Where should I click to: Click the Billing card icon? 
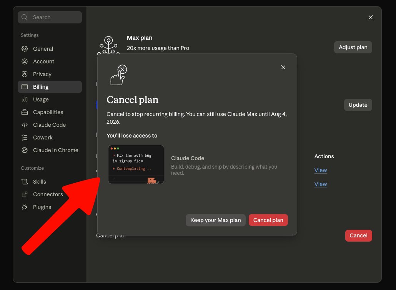pyautogui.click(x=25, y=87)
